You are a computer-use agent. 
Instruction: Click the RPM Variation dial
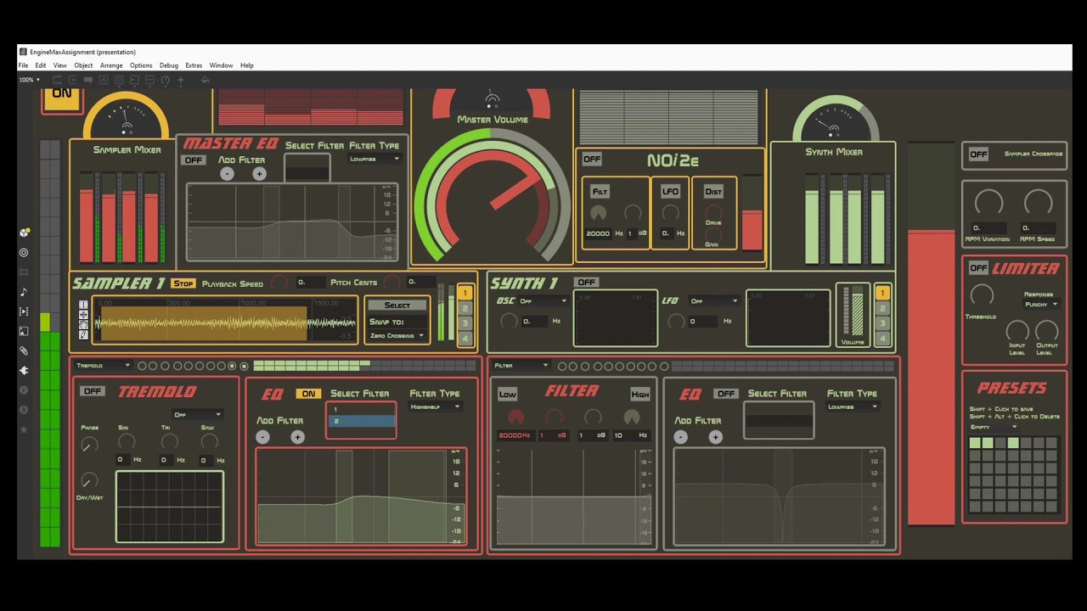tap(988, 202)
